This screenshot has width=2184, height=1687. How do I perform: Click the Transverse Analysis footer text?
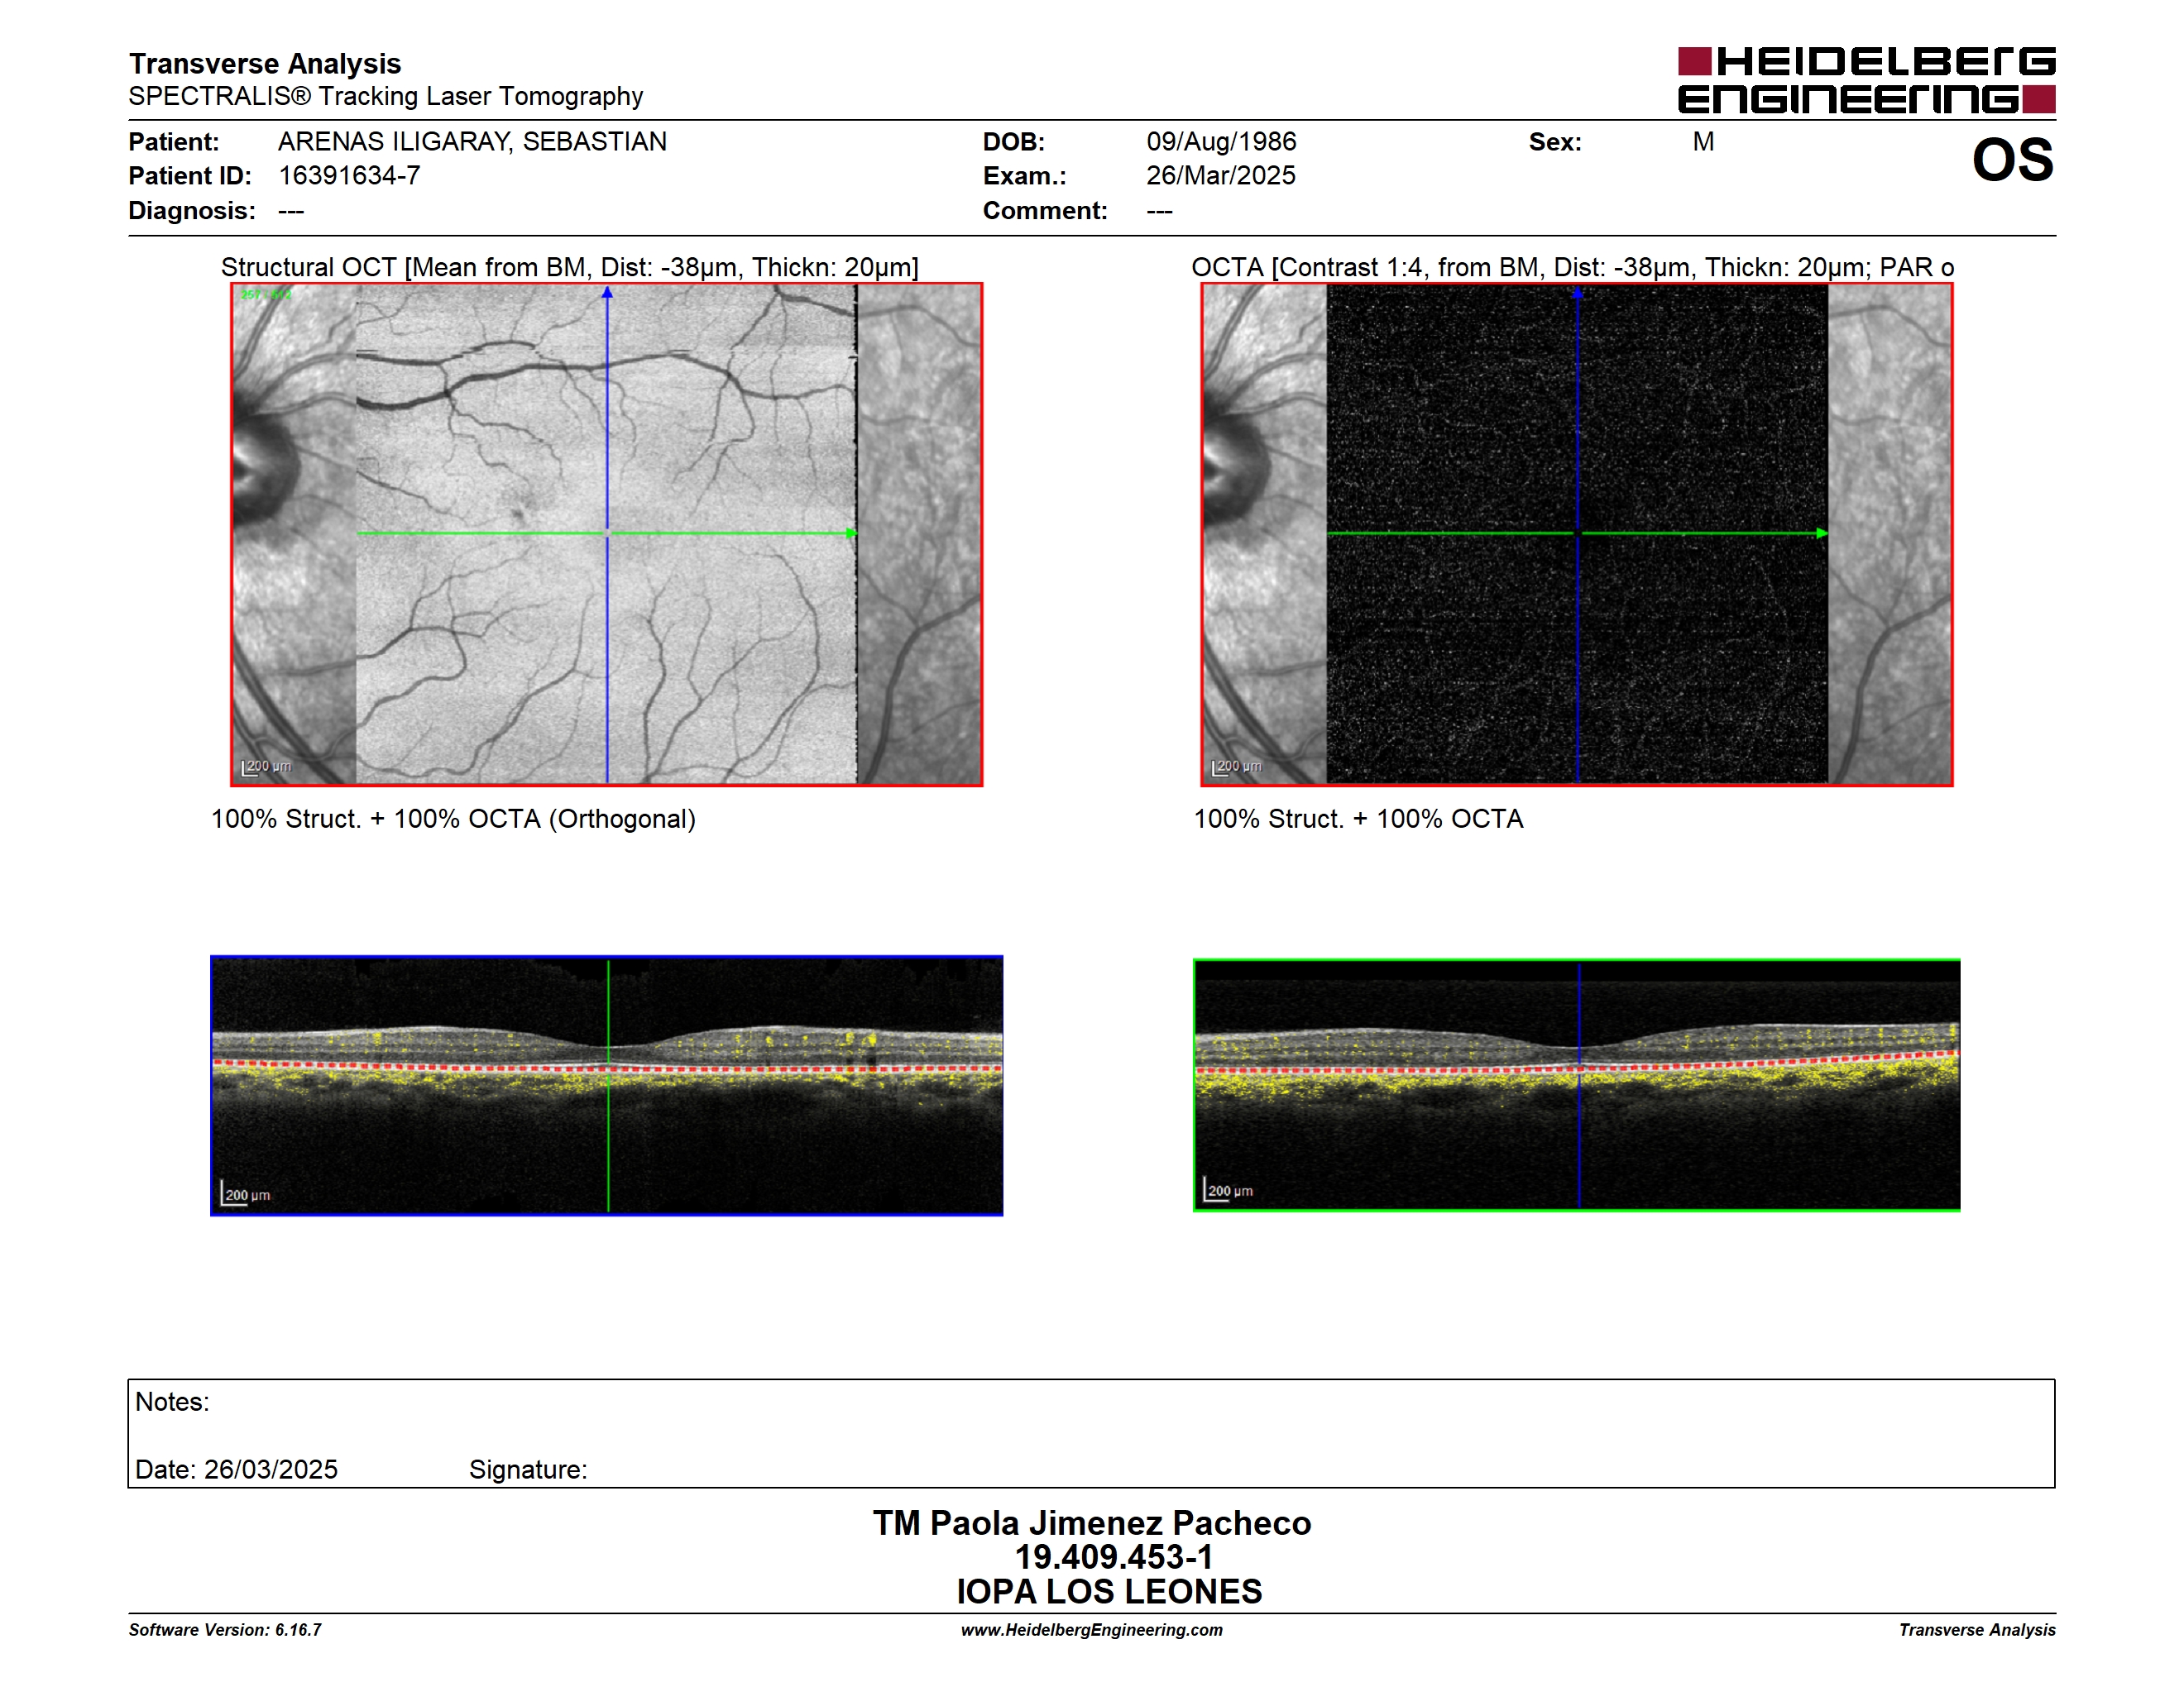tap(1977, 1629)
